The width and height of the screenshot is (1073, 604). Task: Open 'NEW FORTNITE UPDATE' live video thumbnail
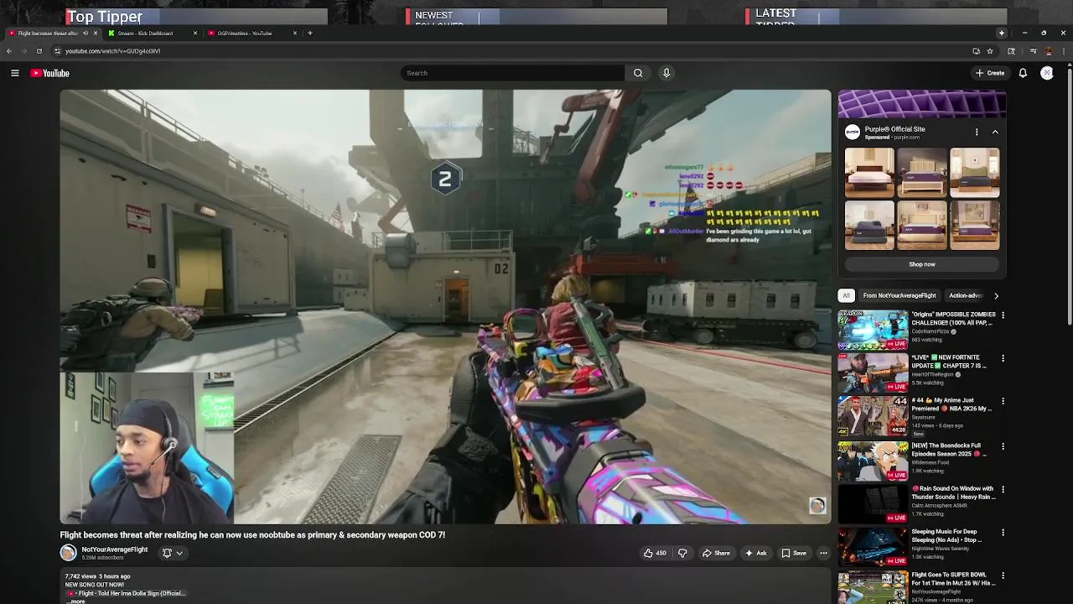click(x=873, y=372)
